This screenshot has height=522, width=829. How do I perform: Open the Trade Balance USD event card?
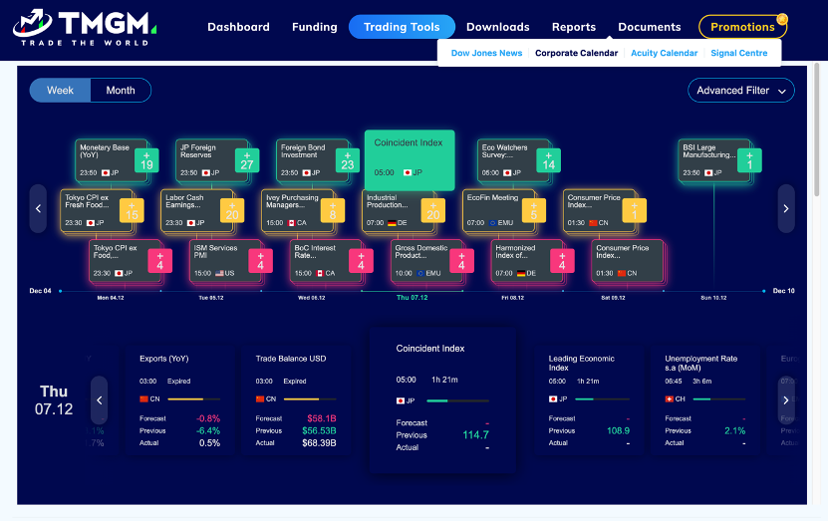(299, 398)
